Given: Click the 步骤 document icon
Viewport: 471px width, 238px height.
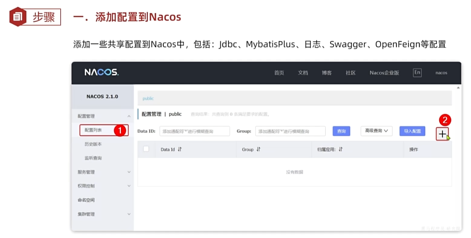Looking at the screenshot, I should tap(18, 17).
